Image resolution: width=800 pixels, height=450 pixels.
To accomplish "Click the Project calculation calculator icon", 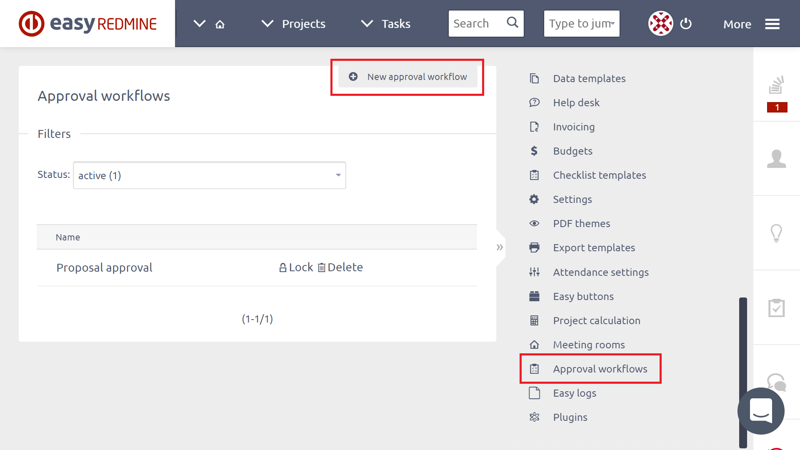I will [534, 320].
